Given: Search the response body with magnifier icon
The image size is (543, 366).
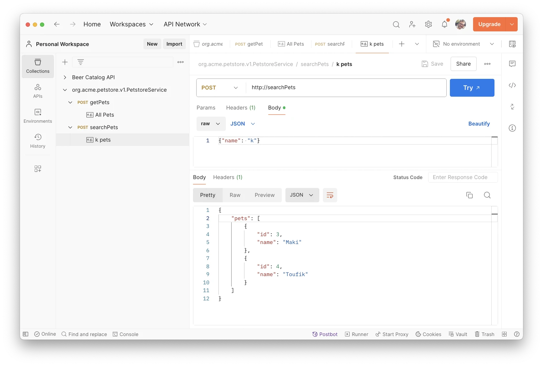Looking at the screenshot, I should tap(487, 195).
